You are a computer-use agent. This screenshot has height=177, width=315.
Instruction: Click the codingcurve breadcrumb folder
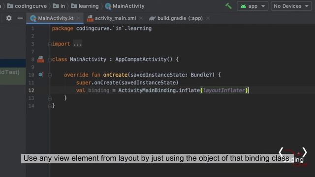pos(27,6)
